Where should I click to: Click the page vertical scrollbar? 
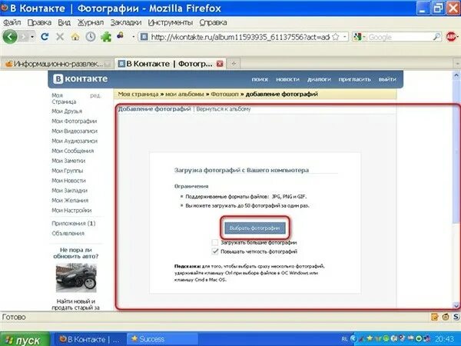tap(456, 151)
